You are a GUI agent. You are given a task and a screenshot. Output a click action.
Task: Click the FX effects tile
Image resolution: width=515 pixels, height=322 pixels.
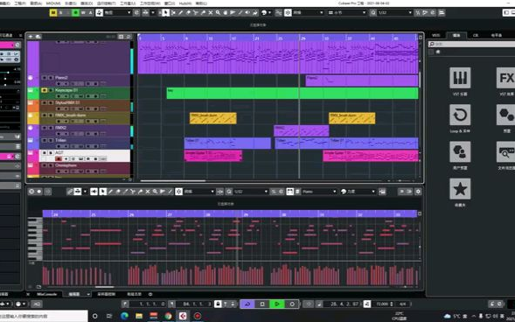505,78
